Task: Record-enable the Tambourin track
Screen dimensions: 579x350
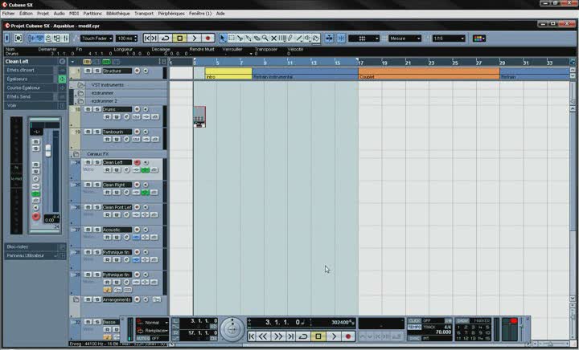Action: (137, 132)
